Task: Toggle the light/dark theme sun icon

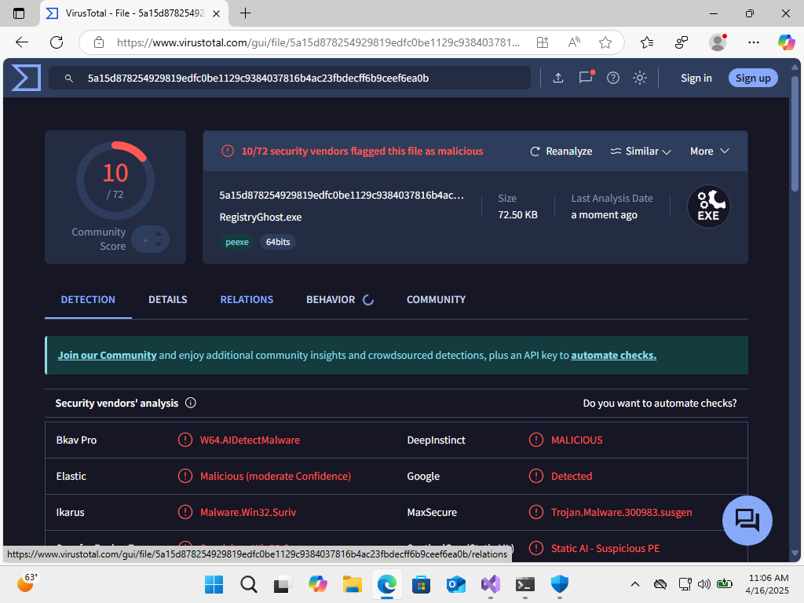Action: [640, 78]
